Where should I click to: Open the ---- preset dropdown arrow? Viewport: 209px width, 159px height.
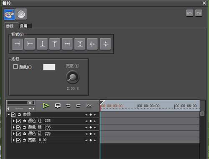pos(30,109)
